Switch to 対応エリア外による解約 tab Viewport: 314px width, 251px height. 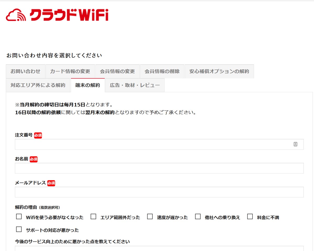coord(38,85)
